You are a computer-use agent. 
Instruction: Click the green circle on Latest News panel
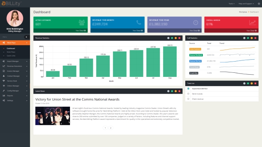pyautogui.click(x=172, y=91)
